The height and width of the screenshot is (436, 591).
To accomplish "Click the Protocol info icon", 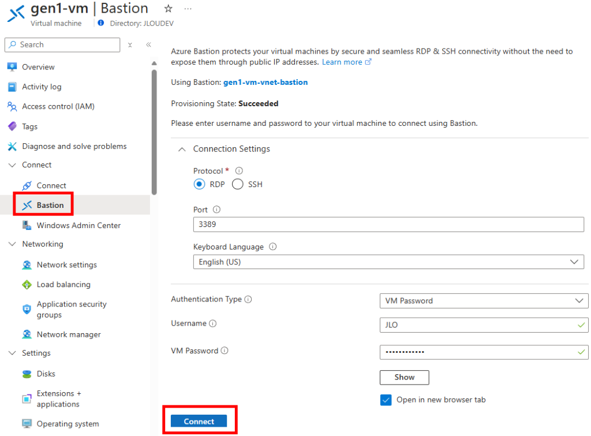I will [239, 171].
